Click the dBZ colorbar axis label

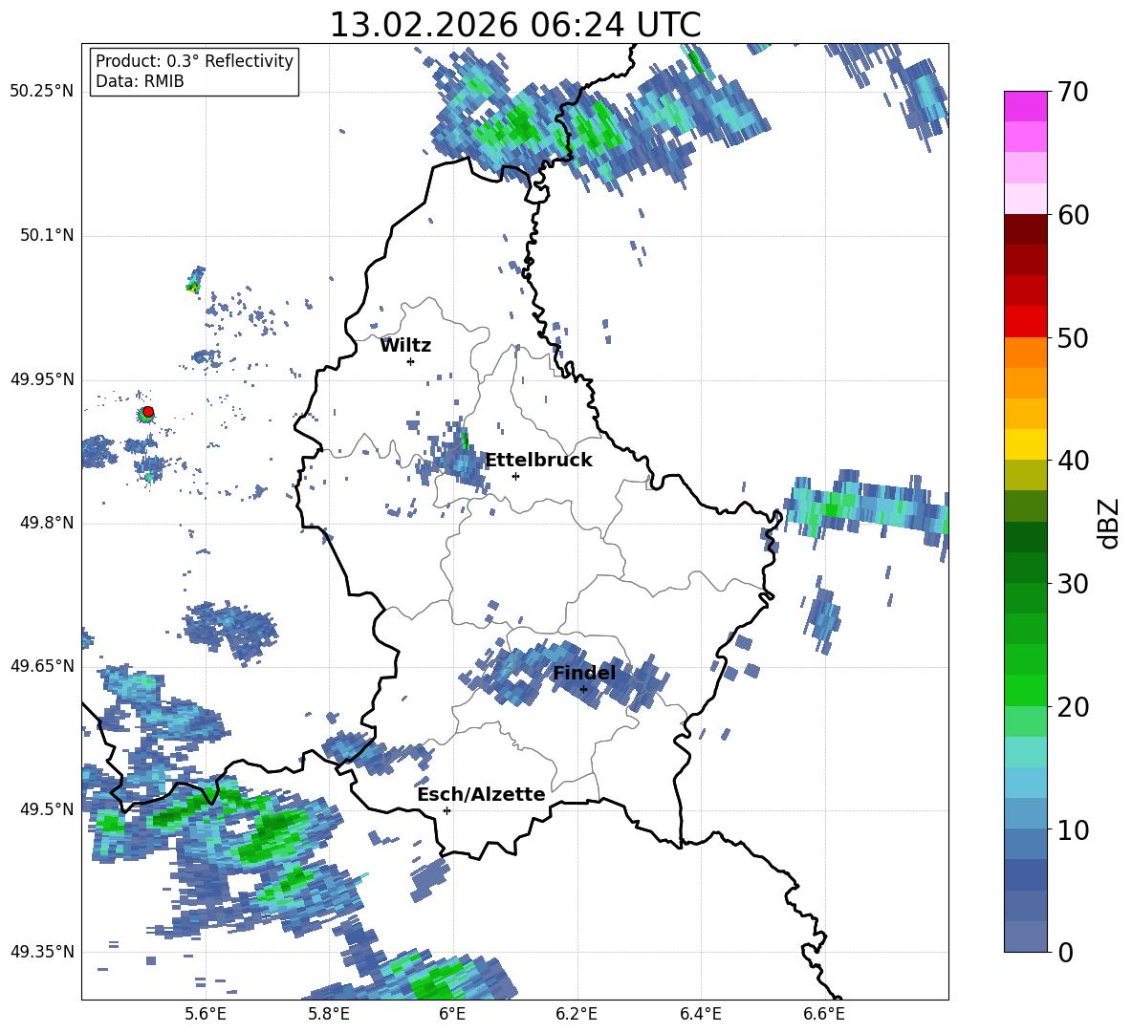pos(1110,523)
